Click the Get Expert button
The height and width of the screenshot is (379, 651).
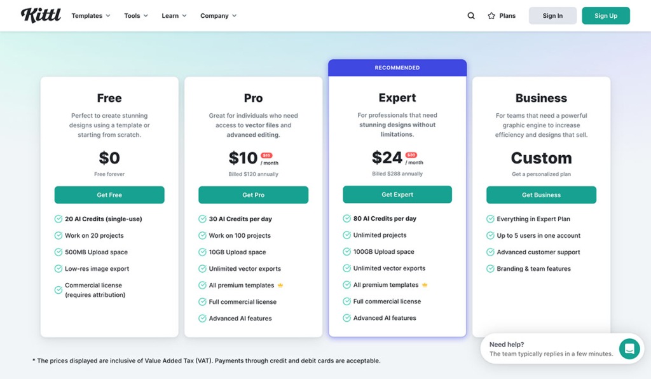coord(397,194)
